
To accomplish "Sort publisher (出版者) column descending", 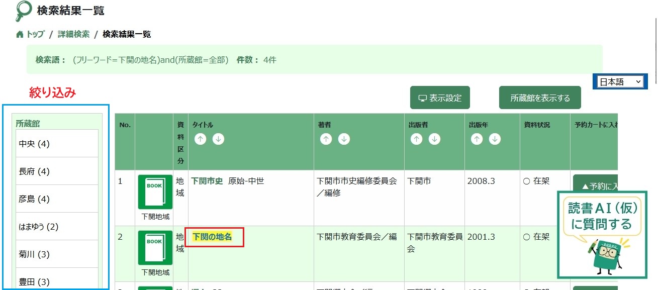I will coord(434,139).
